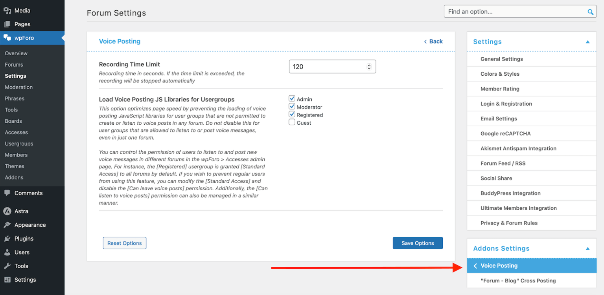This screenshot has width=604, height=295.
Task: Click the search magnifier icon
Action: pyautogui.click(x=590, y=12)
